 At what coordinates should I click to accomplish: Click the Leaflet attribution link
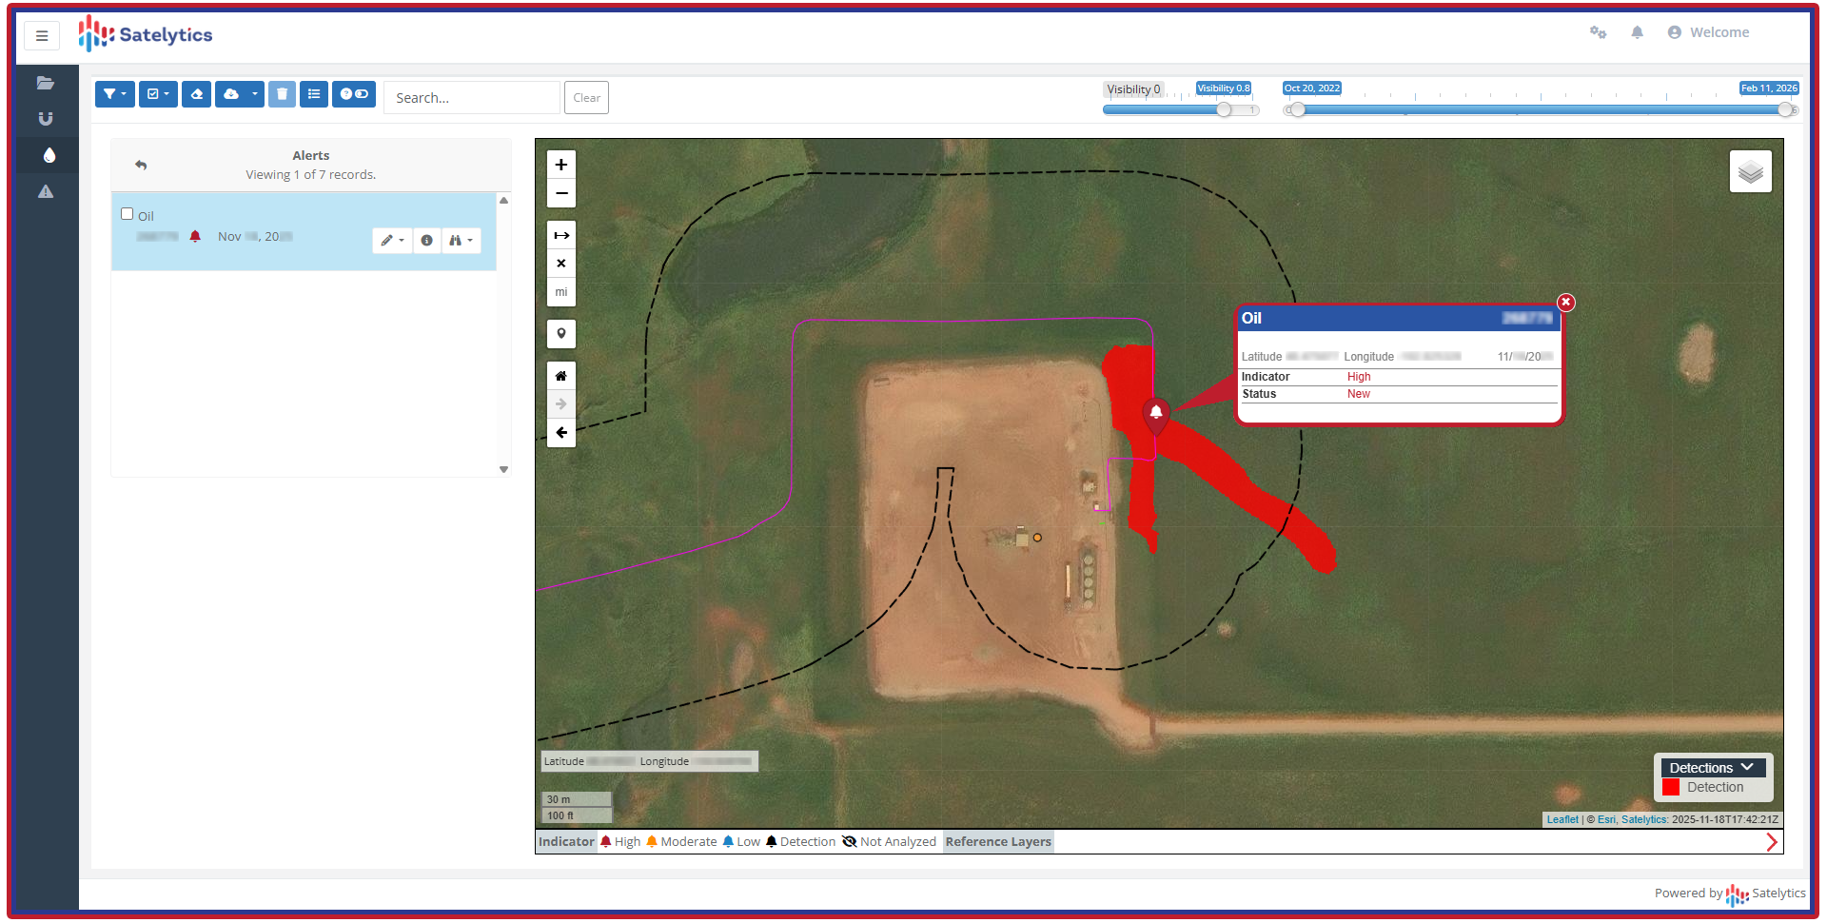tap(1562, 819)
